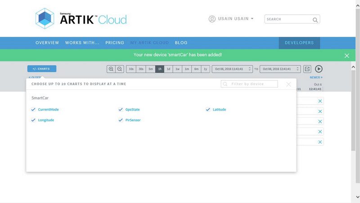The image size is (360, 203).
Task: Open the OVERVIEW menu item
Action: 47,43
